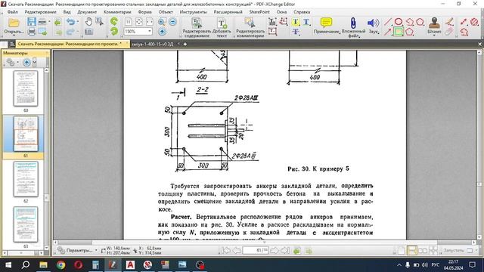Select the Oval shape tool
The height and width of the screenshot is (272, 484).
point(399,22)
